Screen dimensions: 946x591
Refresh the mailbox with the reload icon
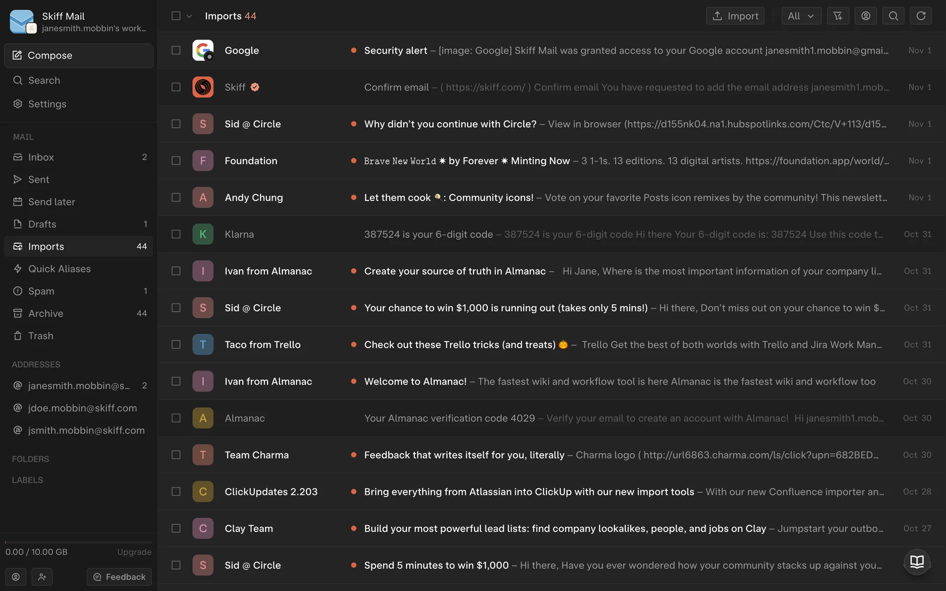coord(920,16)
